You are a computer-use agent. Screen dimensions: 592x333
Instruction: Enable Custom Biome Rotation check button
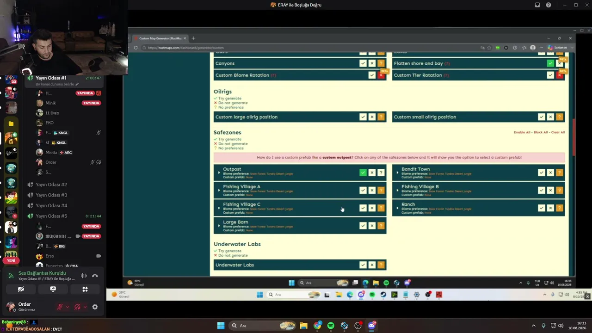click(372, 75)
